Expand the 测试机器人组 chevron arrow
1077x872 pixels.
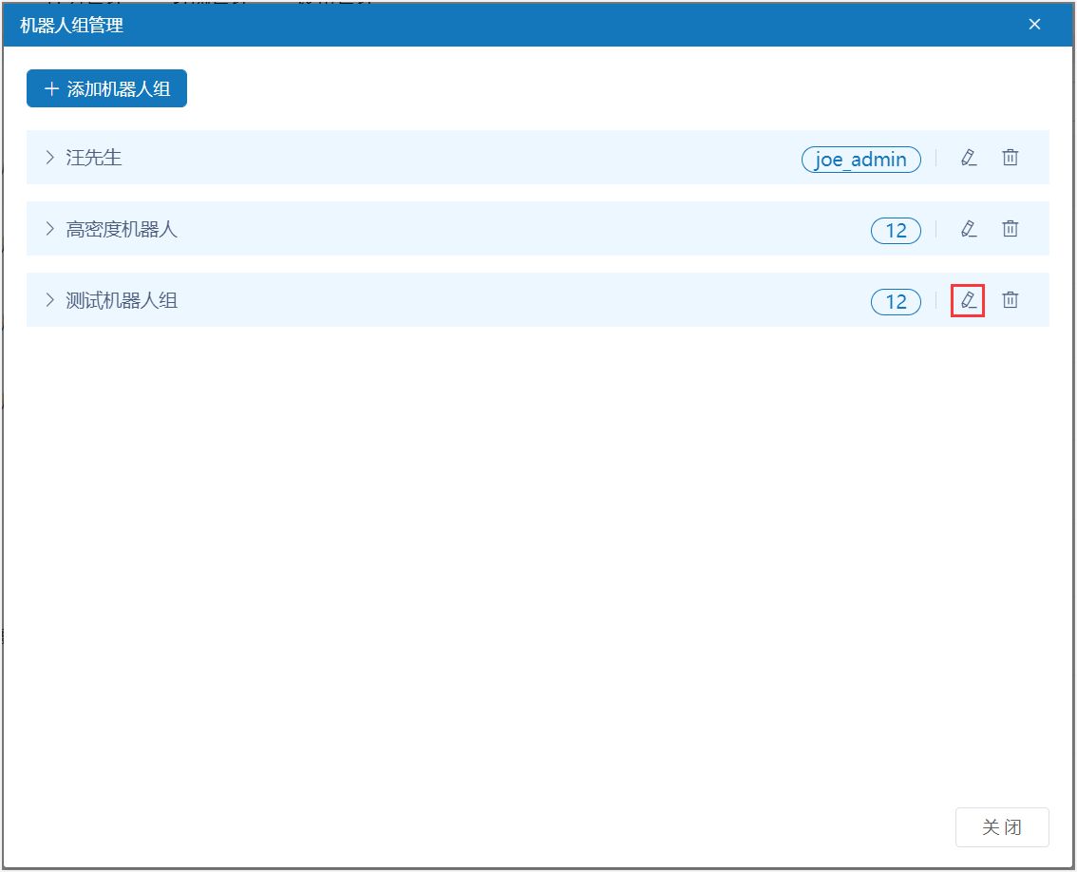tap(50, 300)
